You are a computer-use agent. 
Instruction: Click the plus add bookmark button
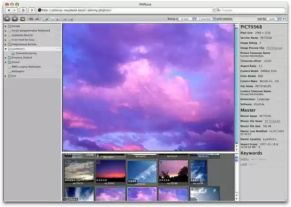[32, 10]
